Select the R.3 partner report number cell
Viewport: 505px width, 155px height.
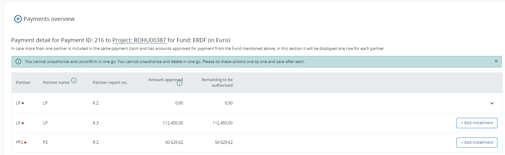[x=96, y=123]
